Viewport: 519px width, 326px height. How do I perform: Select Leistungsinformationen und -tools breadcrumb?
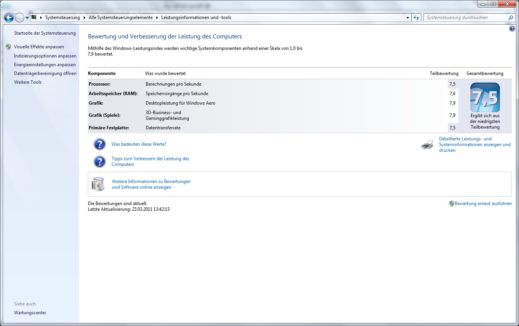[196, 17]
